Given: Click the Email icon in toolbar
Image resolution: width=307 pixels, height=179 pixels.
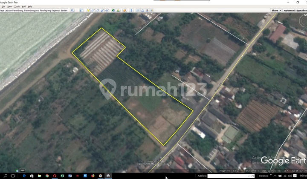Looking at the screenshot, I should pyautogui.click(x=138, y=10).
